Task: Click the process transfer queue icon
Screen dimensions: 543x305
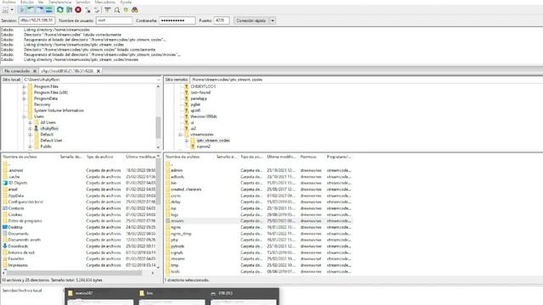Action: coord(70,10)
